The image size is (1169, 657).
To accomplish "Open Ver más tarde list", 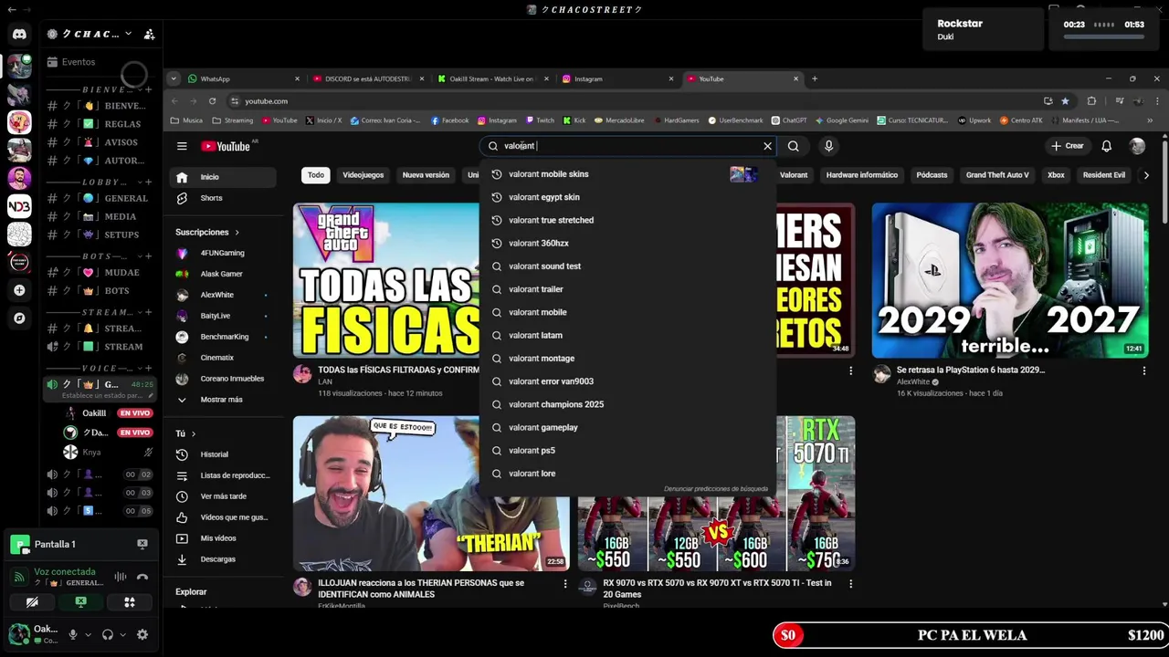I will pos(223,496).
